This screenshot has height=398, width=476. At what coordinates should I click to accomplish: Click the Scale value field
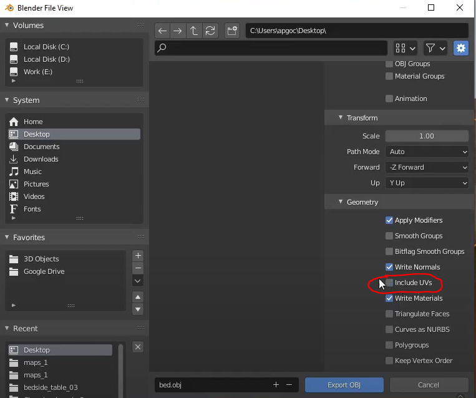(x=427, y=136)
